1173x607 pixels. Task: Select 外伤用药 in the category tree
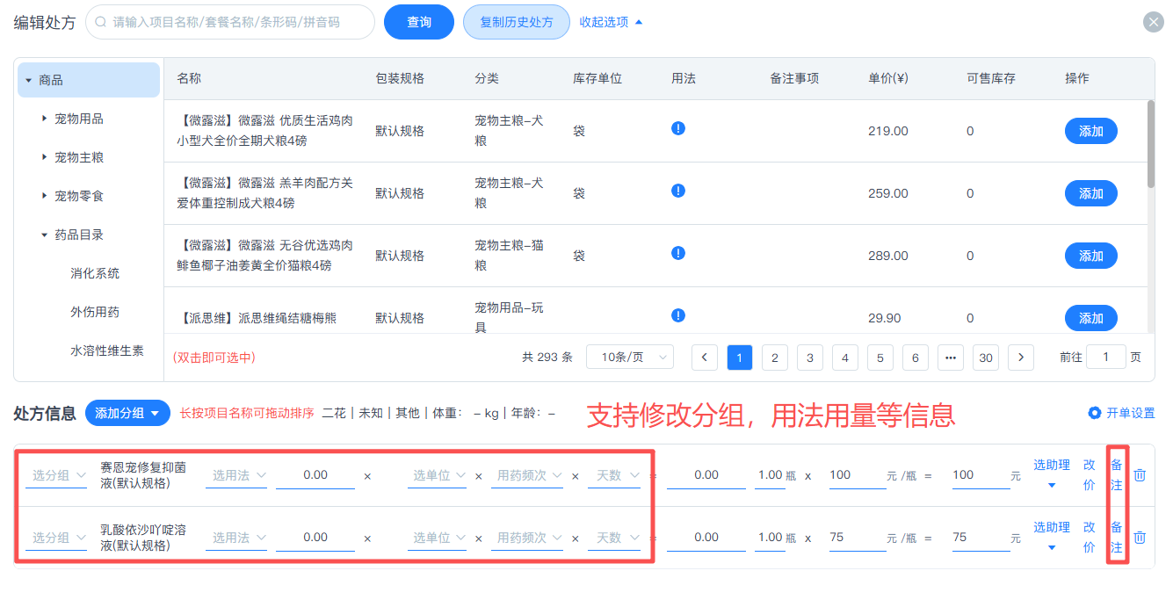tap(95, 312)
